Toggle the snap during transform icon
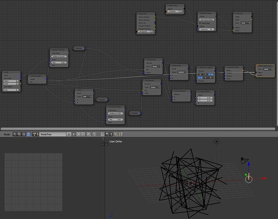 point(102,134)
